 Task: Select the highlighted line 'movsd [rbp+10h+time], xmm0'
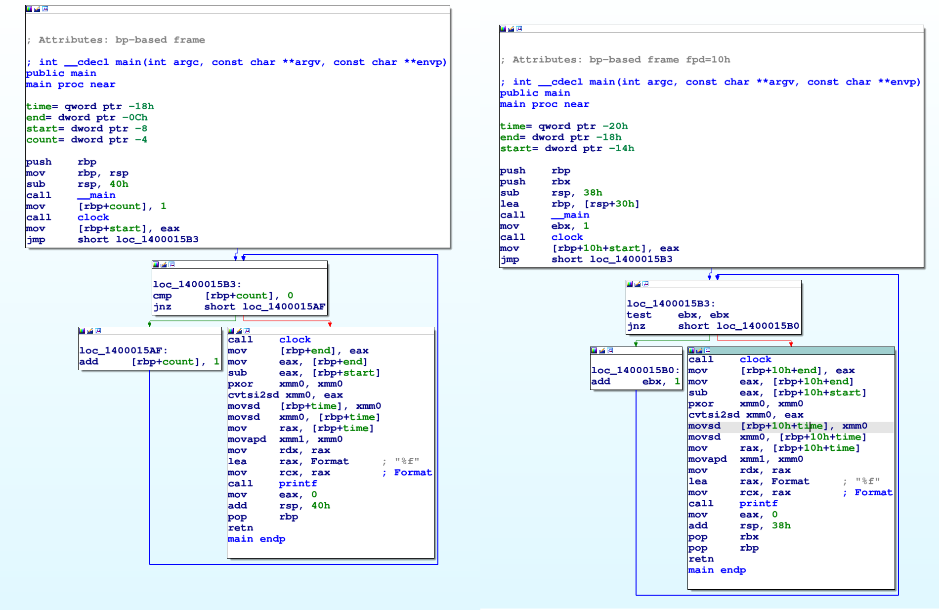click(x=790, y=426)
